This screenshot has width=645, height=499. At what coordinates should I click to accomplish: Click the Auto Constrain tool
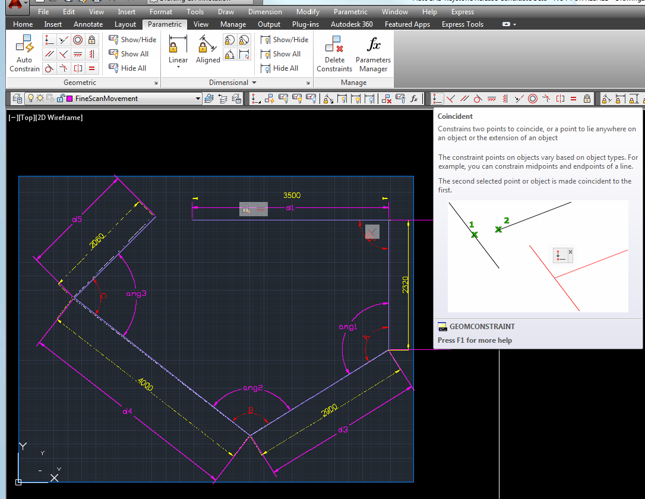tap(24, 52)
